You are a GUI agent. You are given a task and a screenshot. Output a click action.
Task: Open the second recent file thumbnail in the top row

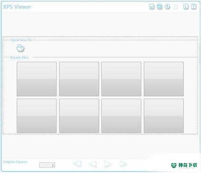(79, 79)
